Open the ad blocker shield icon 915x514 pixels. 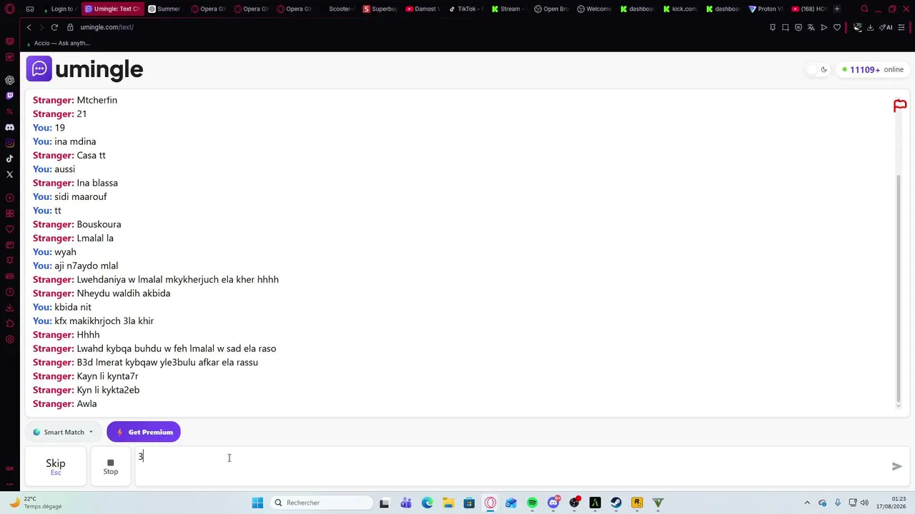click(x=798, y=27)
